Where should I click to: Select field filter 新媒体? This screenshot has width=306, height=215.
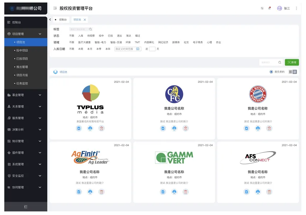[176, 43]
